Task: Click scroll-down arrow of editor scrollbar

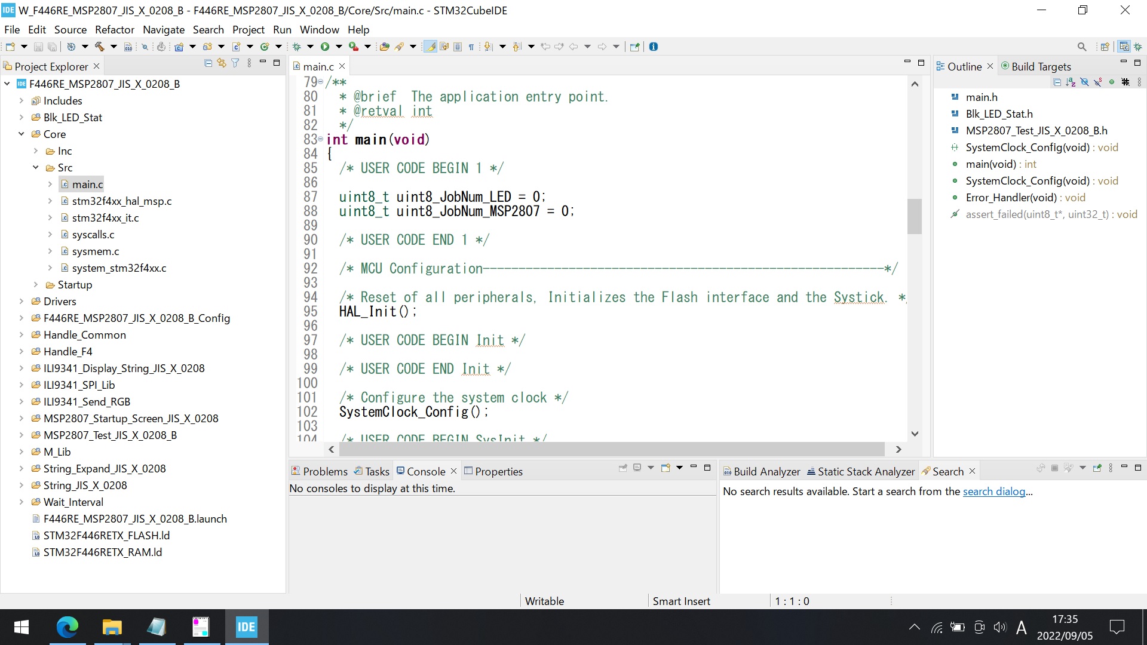Action: (915, 434)
